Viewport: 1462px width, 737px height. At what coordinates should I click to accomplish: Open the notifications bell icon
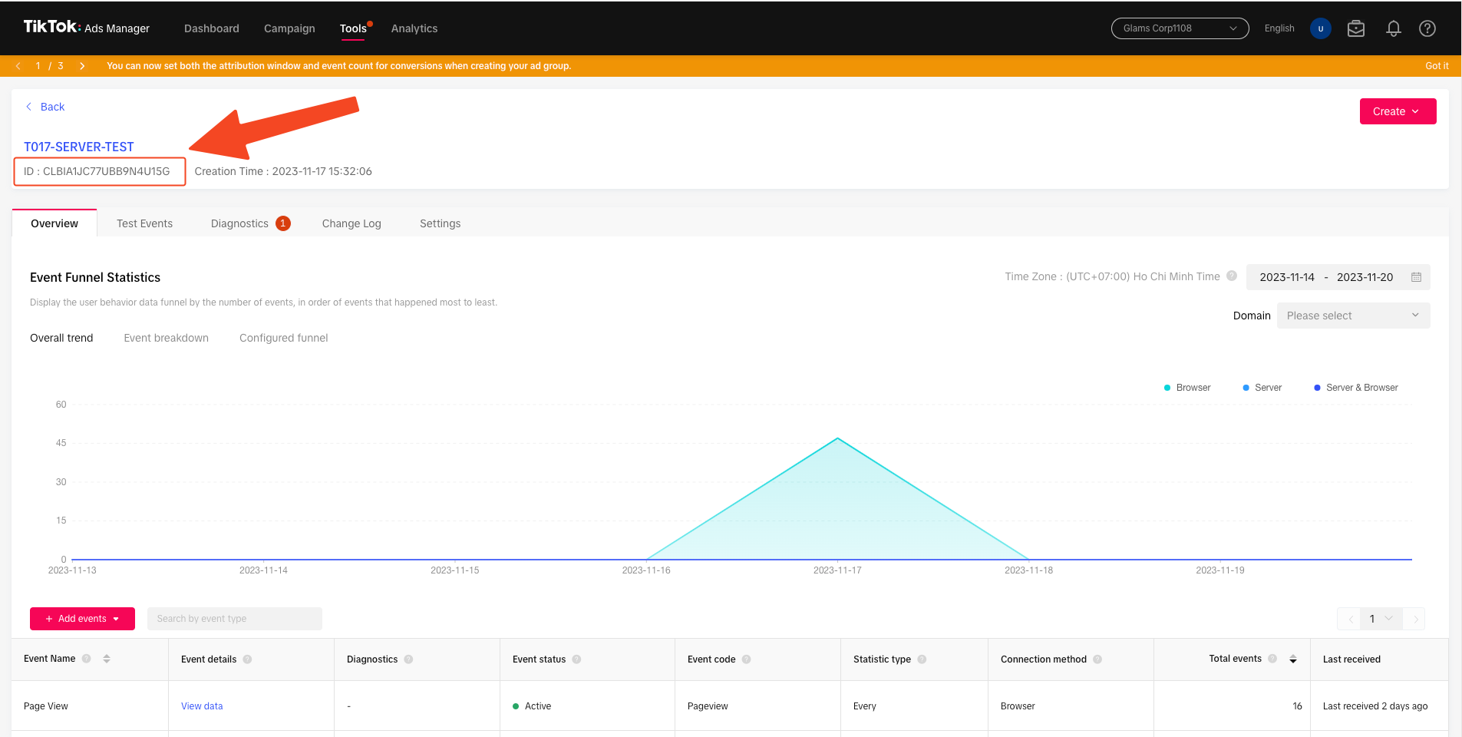click(1394, 28)
